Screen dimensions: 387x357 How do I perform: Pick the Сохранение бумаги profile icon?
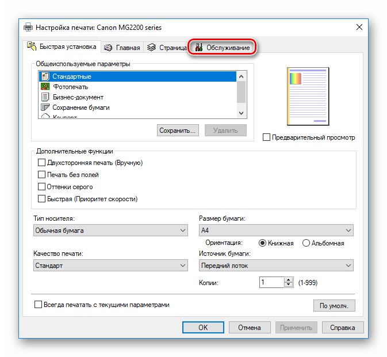point(45,108)
